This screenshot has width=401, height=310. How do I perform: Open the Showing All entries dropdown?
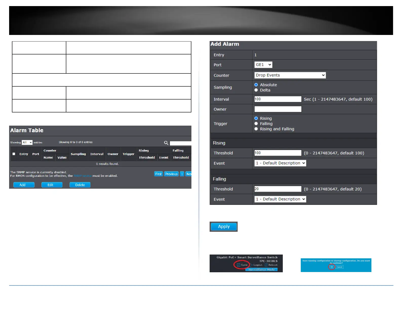pyautogui.click(x=27, y=142)
